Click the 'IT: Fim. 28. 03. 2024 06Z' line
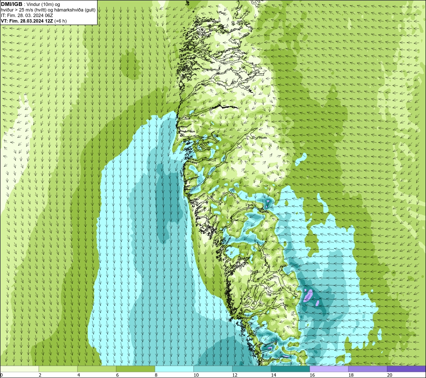Image resolution: width=426 pixels, height=378 pixels. [x=27, y=15]
